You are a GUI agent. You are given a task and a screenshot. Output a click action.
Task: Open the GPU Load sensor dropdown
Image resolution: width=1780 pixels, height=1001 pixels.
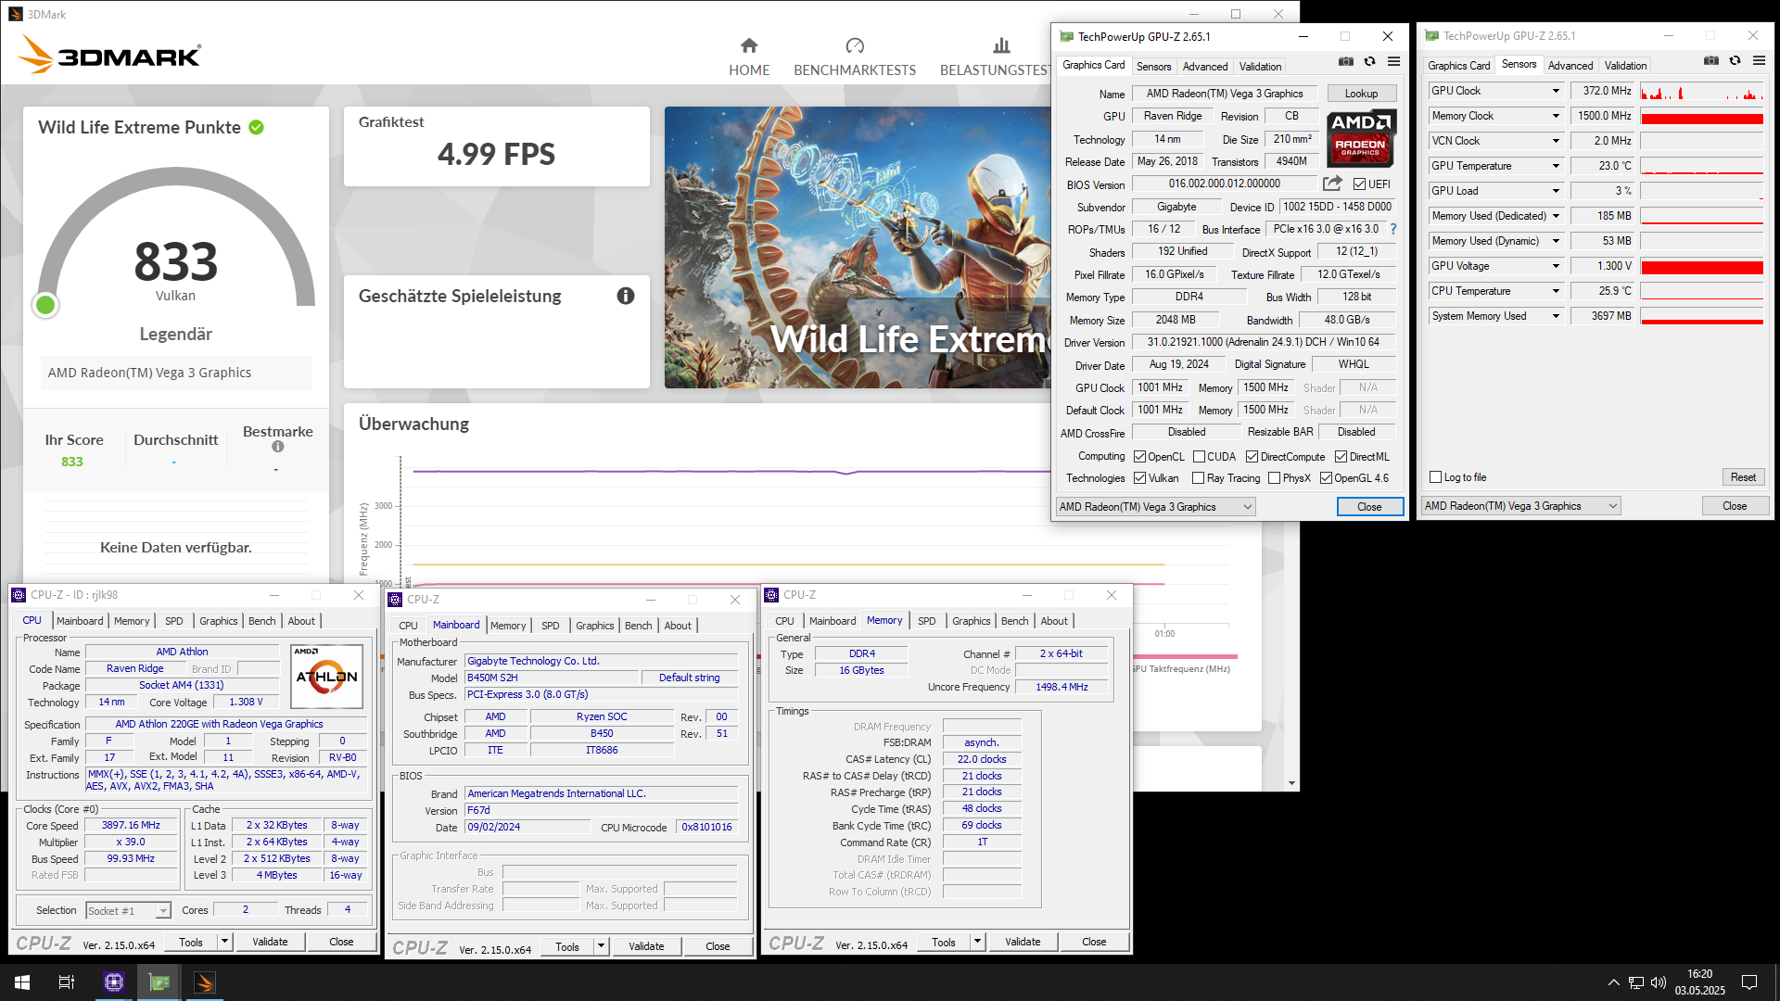pos(1556,191)
